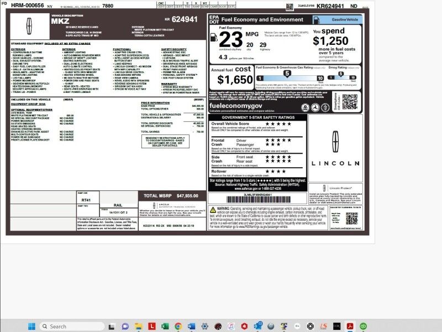The width and height of the screenshot is (442, 332).
Task: Click the Fuel Economy rating slider marker
Action: pos(287,74)
